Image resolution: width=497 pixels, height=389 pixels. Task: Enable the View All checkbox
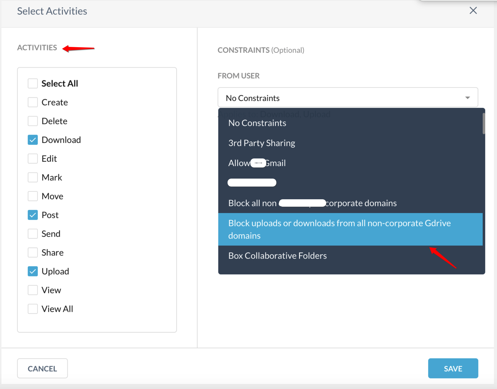pos(33,309)
